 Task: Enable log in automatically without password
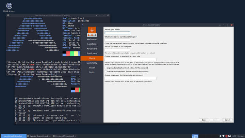click(x=105, y=68)
